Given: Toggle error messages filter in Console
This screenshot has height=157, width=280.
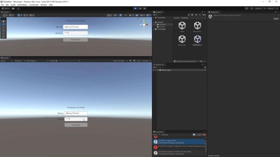Looking at the screenshot, I should click(204, 135).
